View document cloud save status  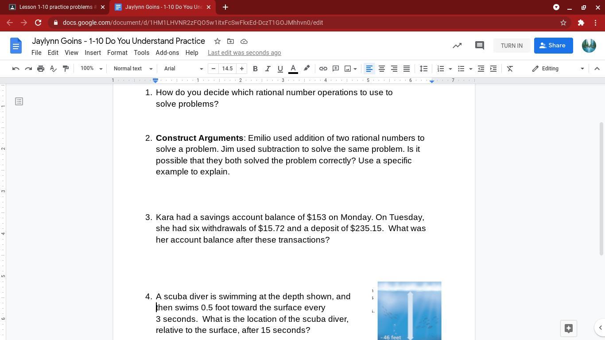[244, 41]
